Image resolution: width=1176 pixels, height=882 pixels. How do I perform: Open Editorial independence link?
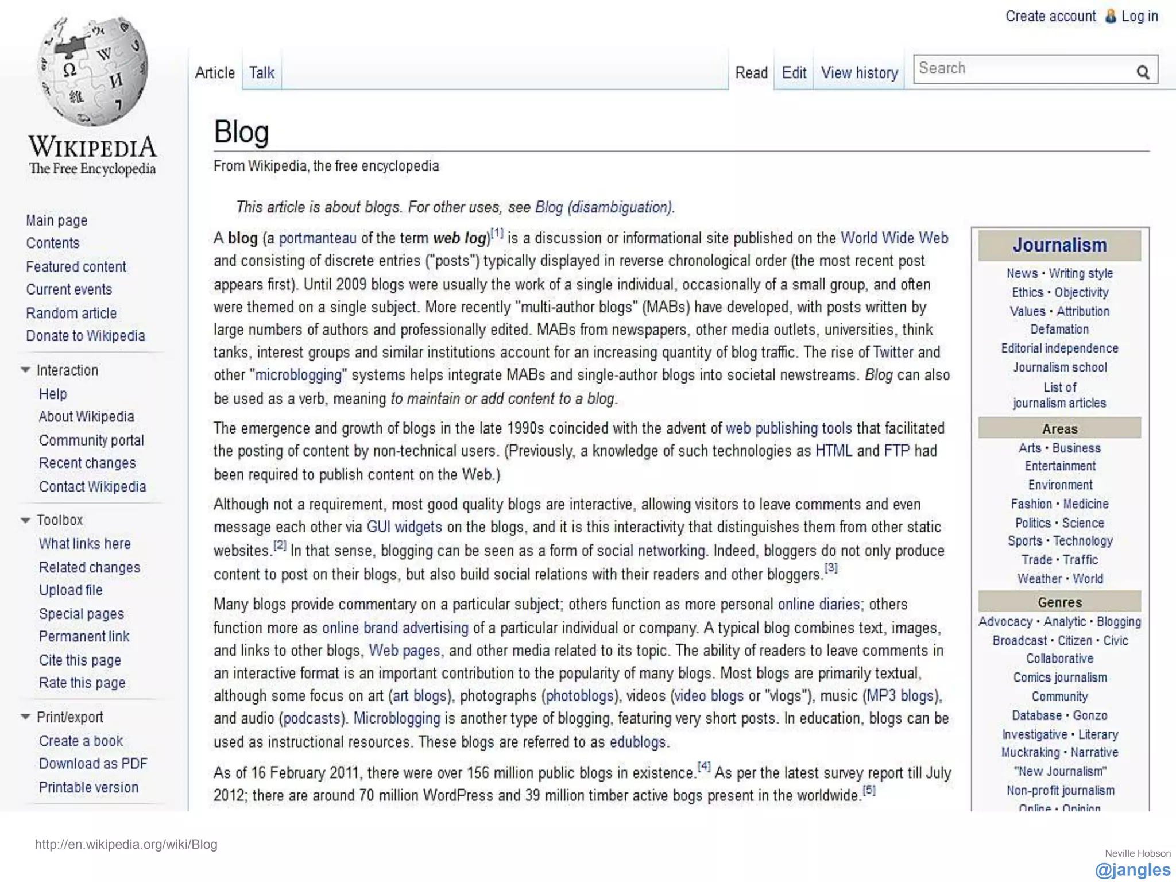(1059, 349)
